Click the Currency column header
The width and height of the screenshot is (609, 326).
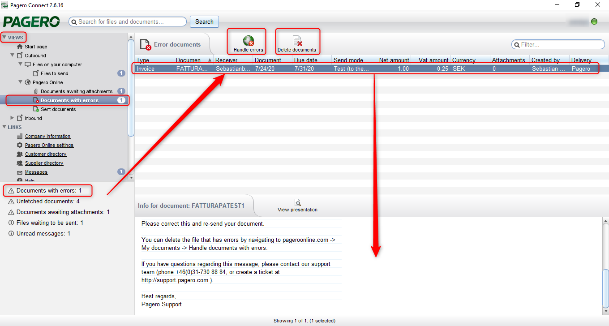click(470, 60)
